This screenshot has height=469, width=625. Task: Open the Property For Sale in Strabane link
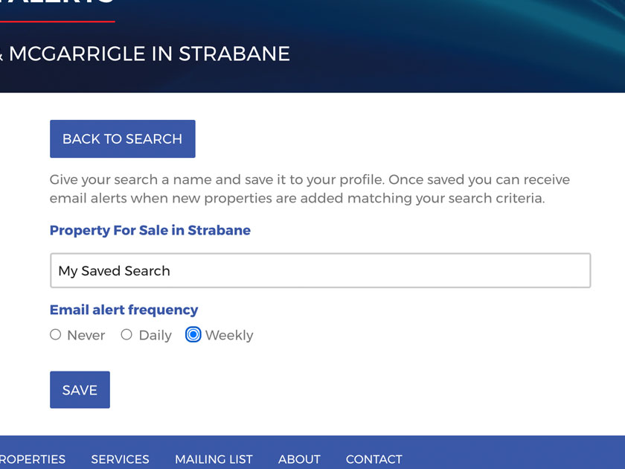click(150, 230)
